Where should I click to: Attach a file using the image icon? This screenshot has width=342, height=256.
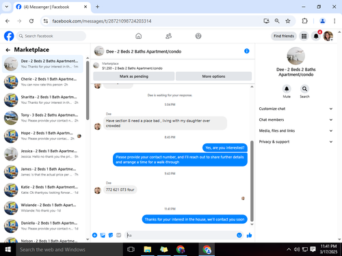coord(103,235)
